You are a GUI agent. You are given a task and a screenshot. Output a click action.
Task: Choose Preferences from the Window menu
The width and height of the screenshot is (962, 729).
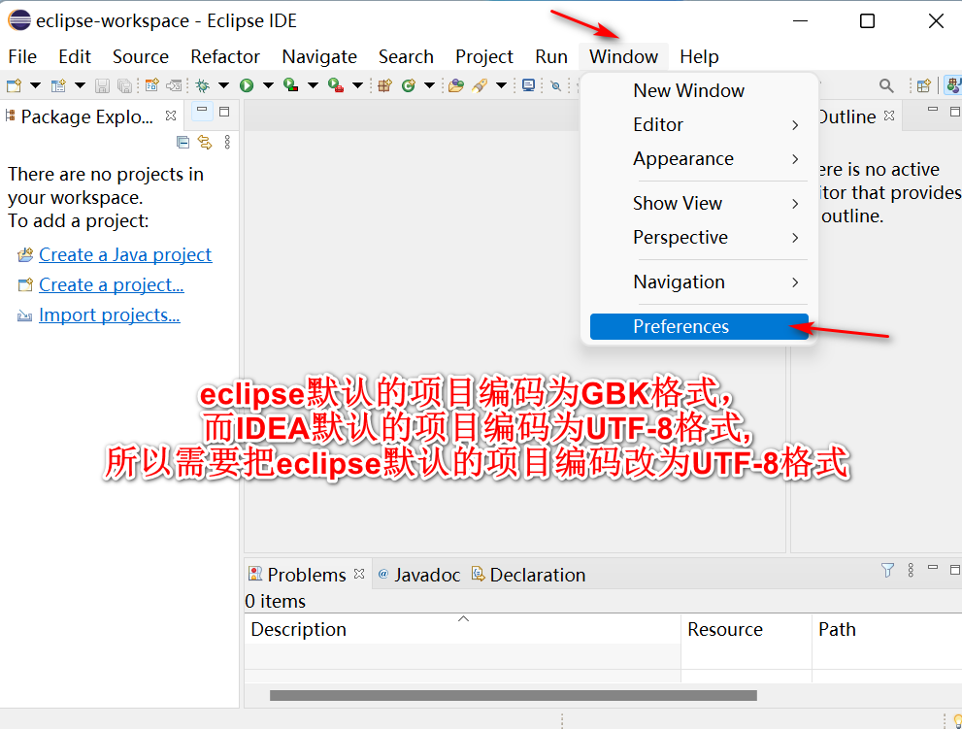point(699,326)
